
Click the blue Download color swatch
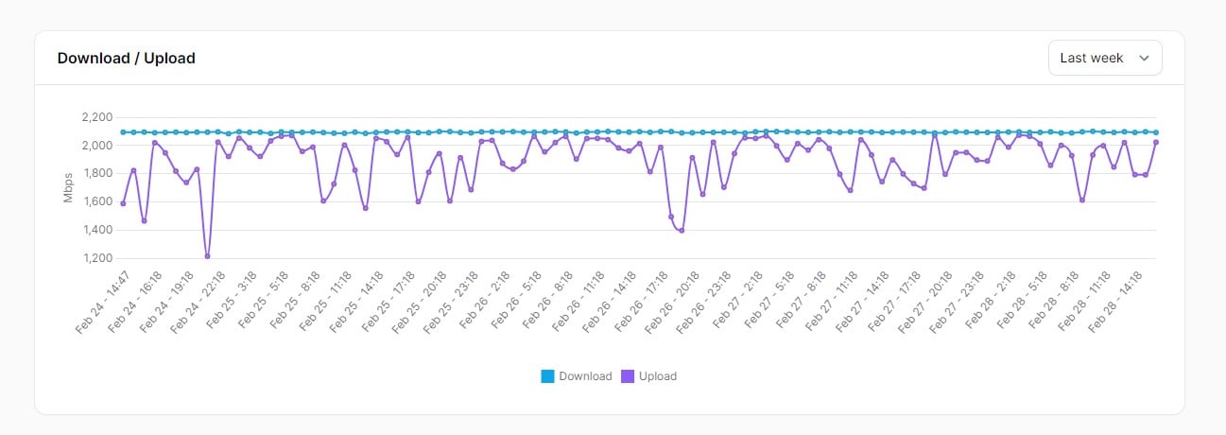pyautogui.click(x=547, y=376)
